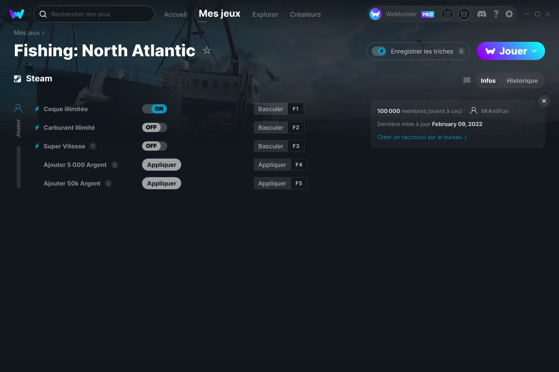Apply Ajouter 5 000 Argent cheat
Screen dimensions: 559x372
pos(162,165)
